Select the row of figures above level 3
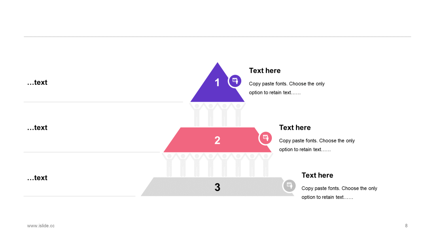The width and height of the screenshot is (435, 244). 217,165
